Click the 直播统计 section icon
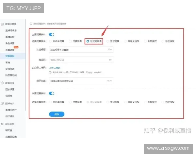Image resolution: width=196 pixels, height=157 pixels. click(2, 103)
